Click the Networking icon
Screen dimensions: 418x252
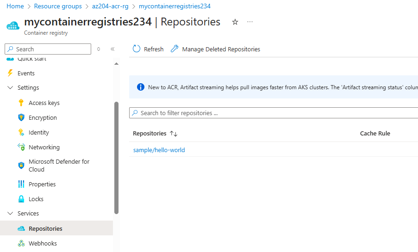click(21, 147)
